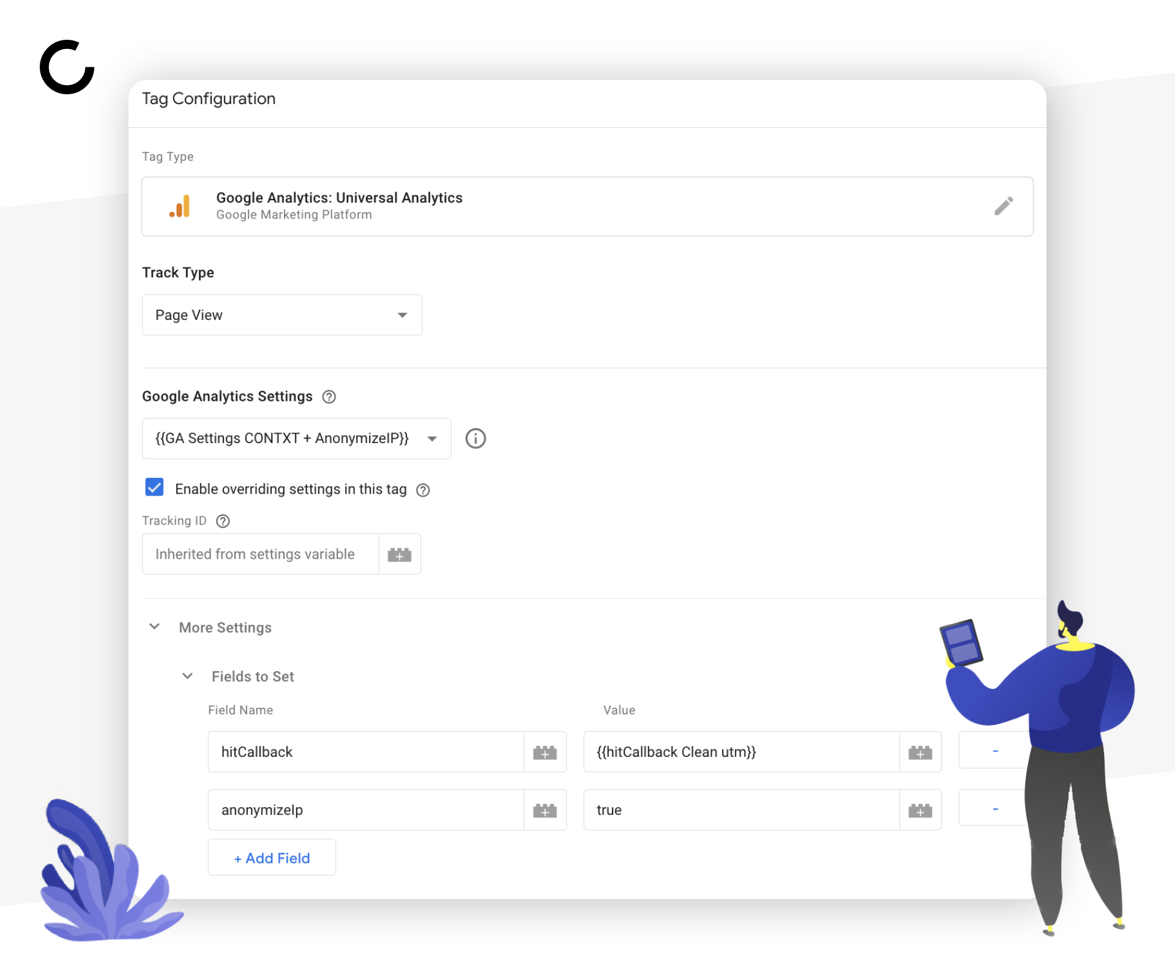Collapse the More Settings section
The height and width of the screenshot is (979, 1175).
155,627
